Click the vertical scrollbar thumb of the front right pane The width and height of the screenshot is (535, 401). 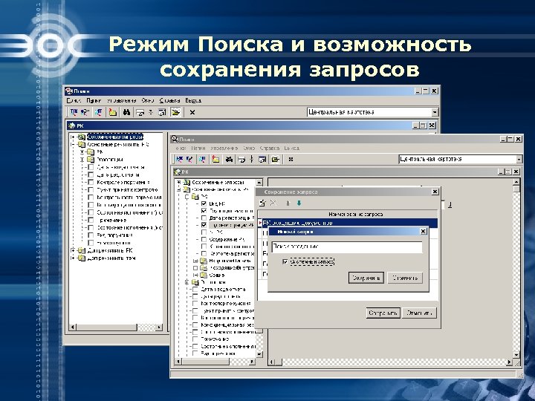[x=516, y=189]
